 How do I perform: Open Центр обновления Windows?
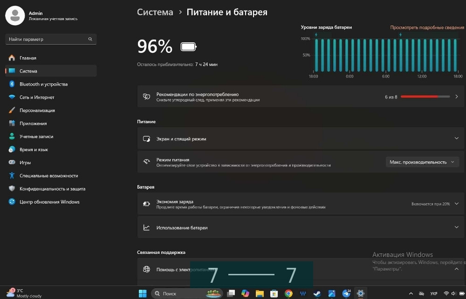click(48, 201)
